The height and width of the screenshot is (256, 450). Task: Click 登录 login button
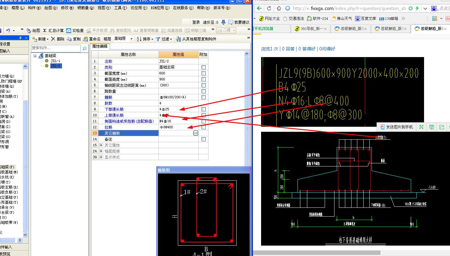(196, 22)
